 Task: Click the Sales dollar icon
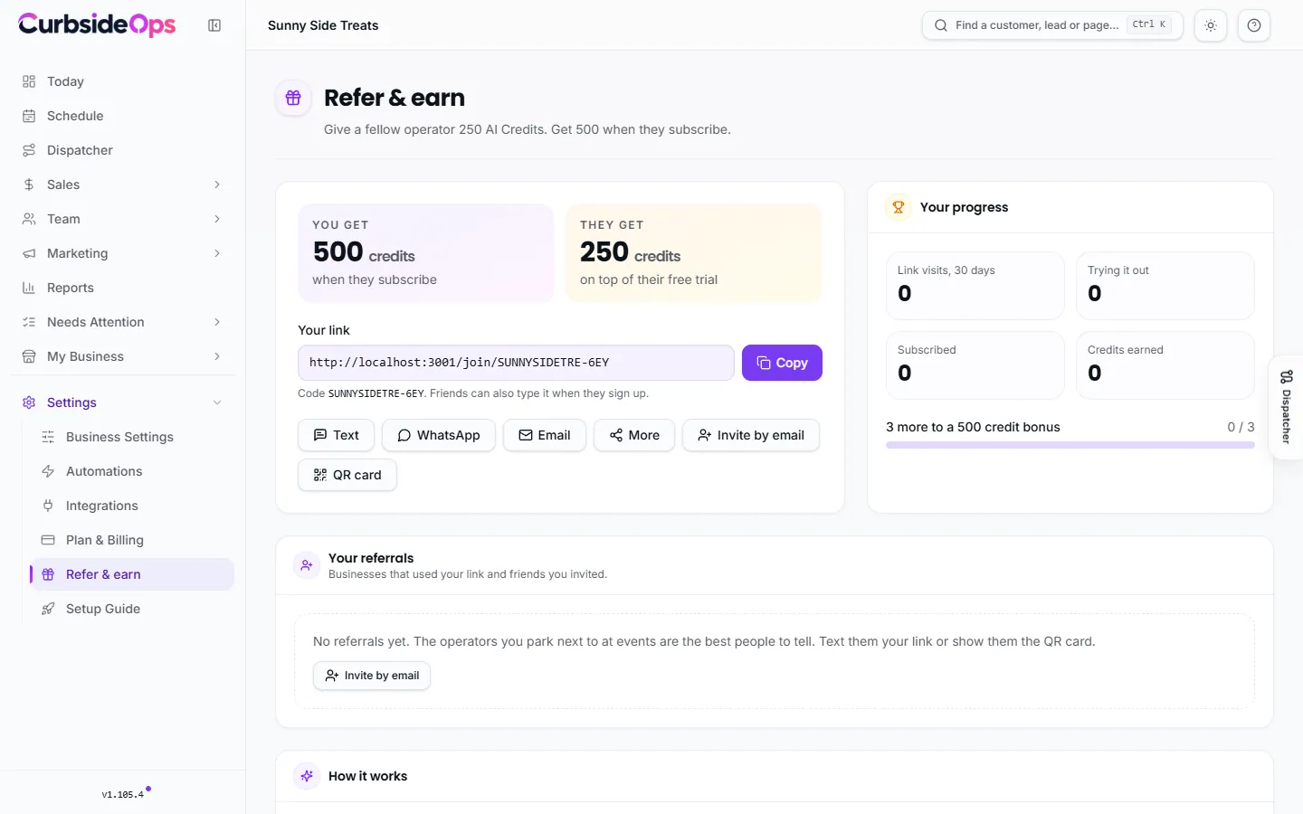29,185
